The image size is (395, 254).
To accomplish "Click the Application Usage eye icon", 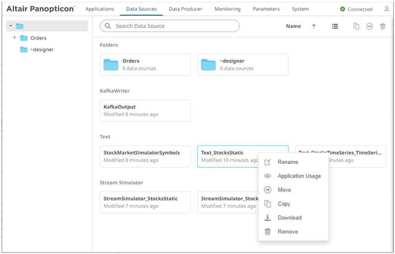I will (268, 176).
